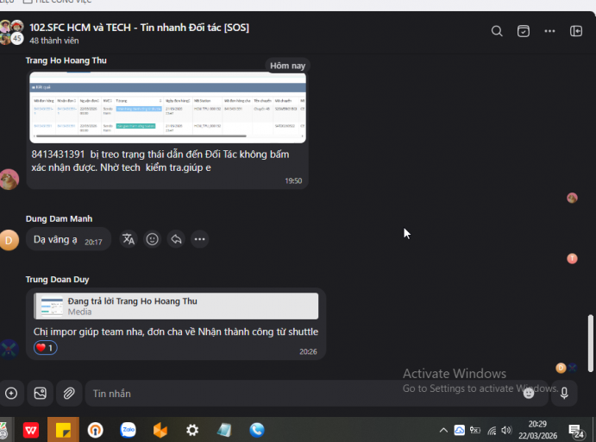The image size is (596, 442).
Task: Open more actions for "Dạ vâng ạ"
Action: click(199, 239)
